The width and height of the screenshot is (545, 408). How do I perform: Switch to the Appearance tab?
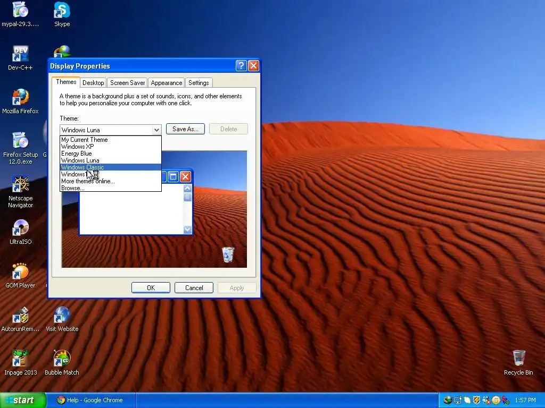click(167, 83)
